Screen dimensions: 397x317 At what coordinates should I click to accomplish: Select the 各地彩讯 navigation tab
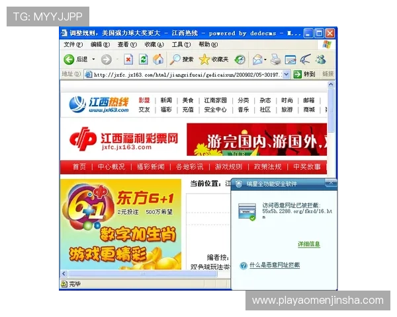[x=190, y=167]
